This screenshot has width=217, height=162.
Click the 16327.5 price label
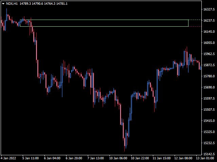(209, 9)
